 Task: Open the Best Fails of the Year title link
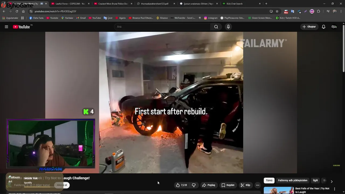(312, 190)
